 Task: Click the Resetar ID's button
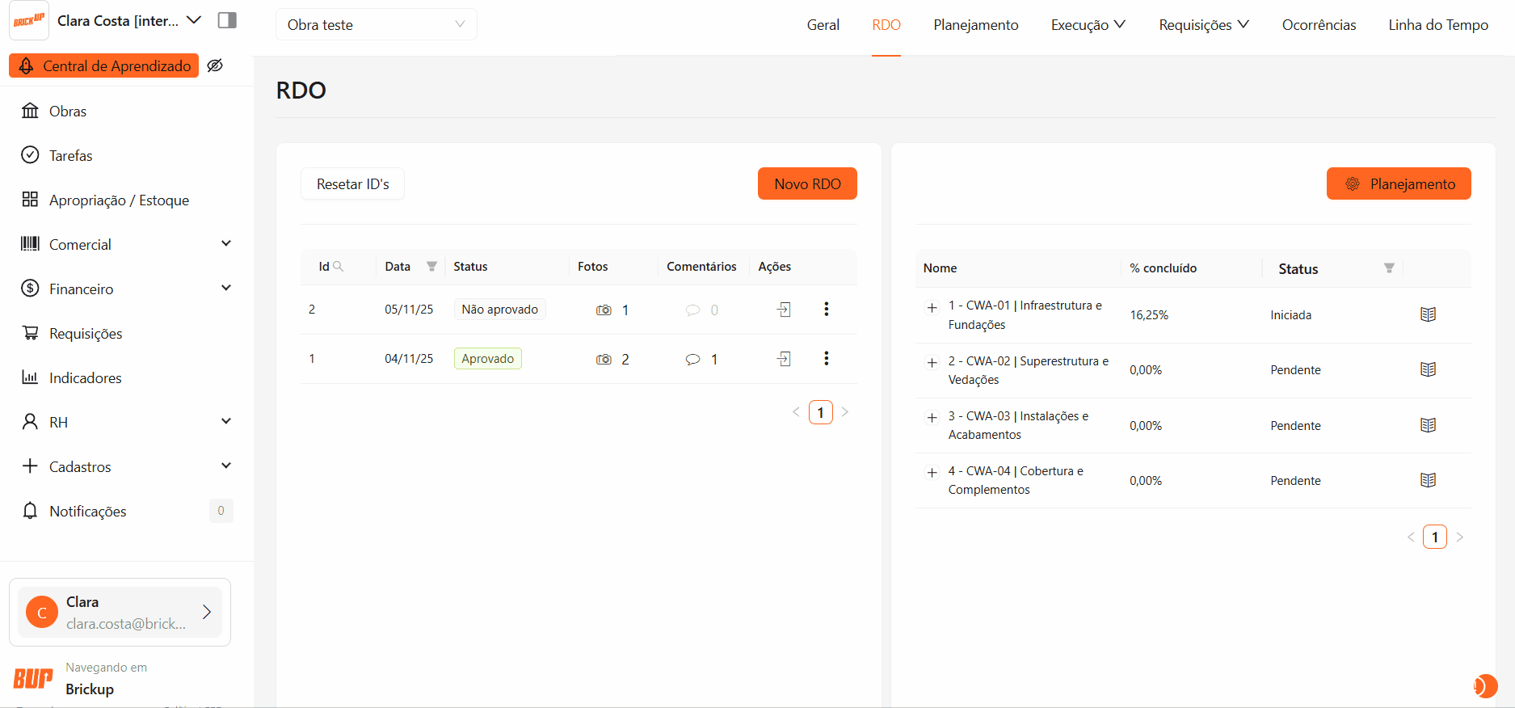pos(352,184)
